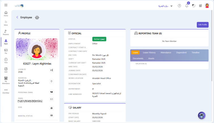Expand ESS/Other more options
Viewport: 214px width, 123px height.
[x=6, y=91]
